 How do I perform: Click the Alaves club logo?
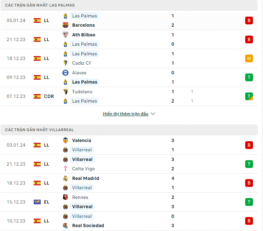coord(65,73)
